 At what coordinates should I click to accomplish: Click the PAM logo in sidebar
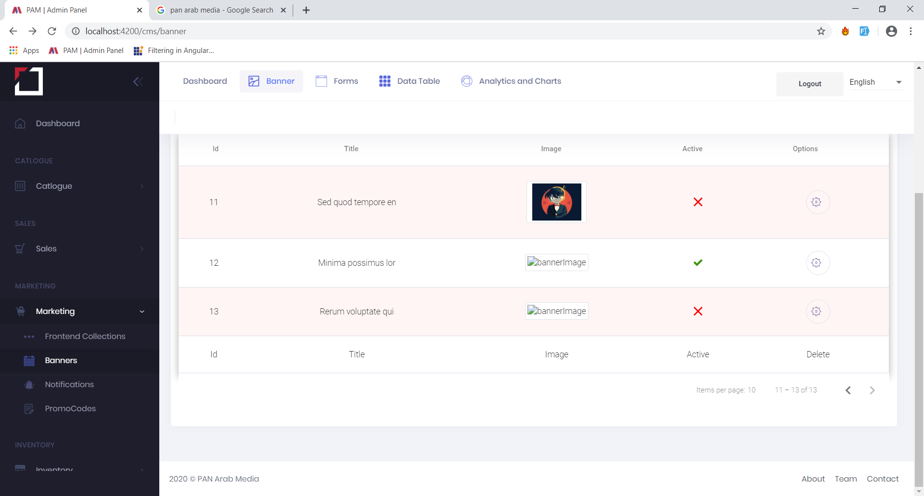click(x=29, y=81)
